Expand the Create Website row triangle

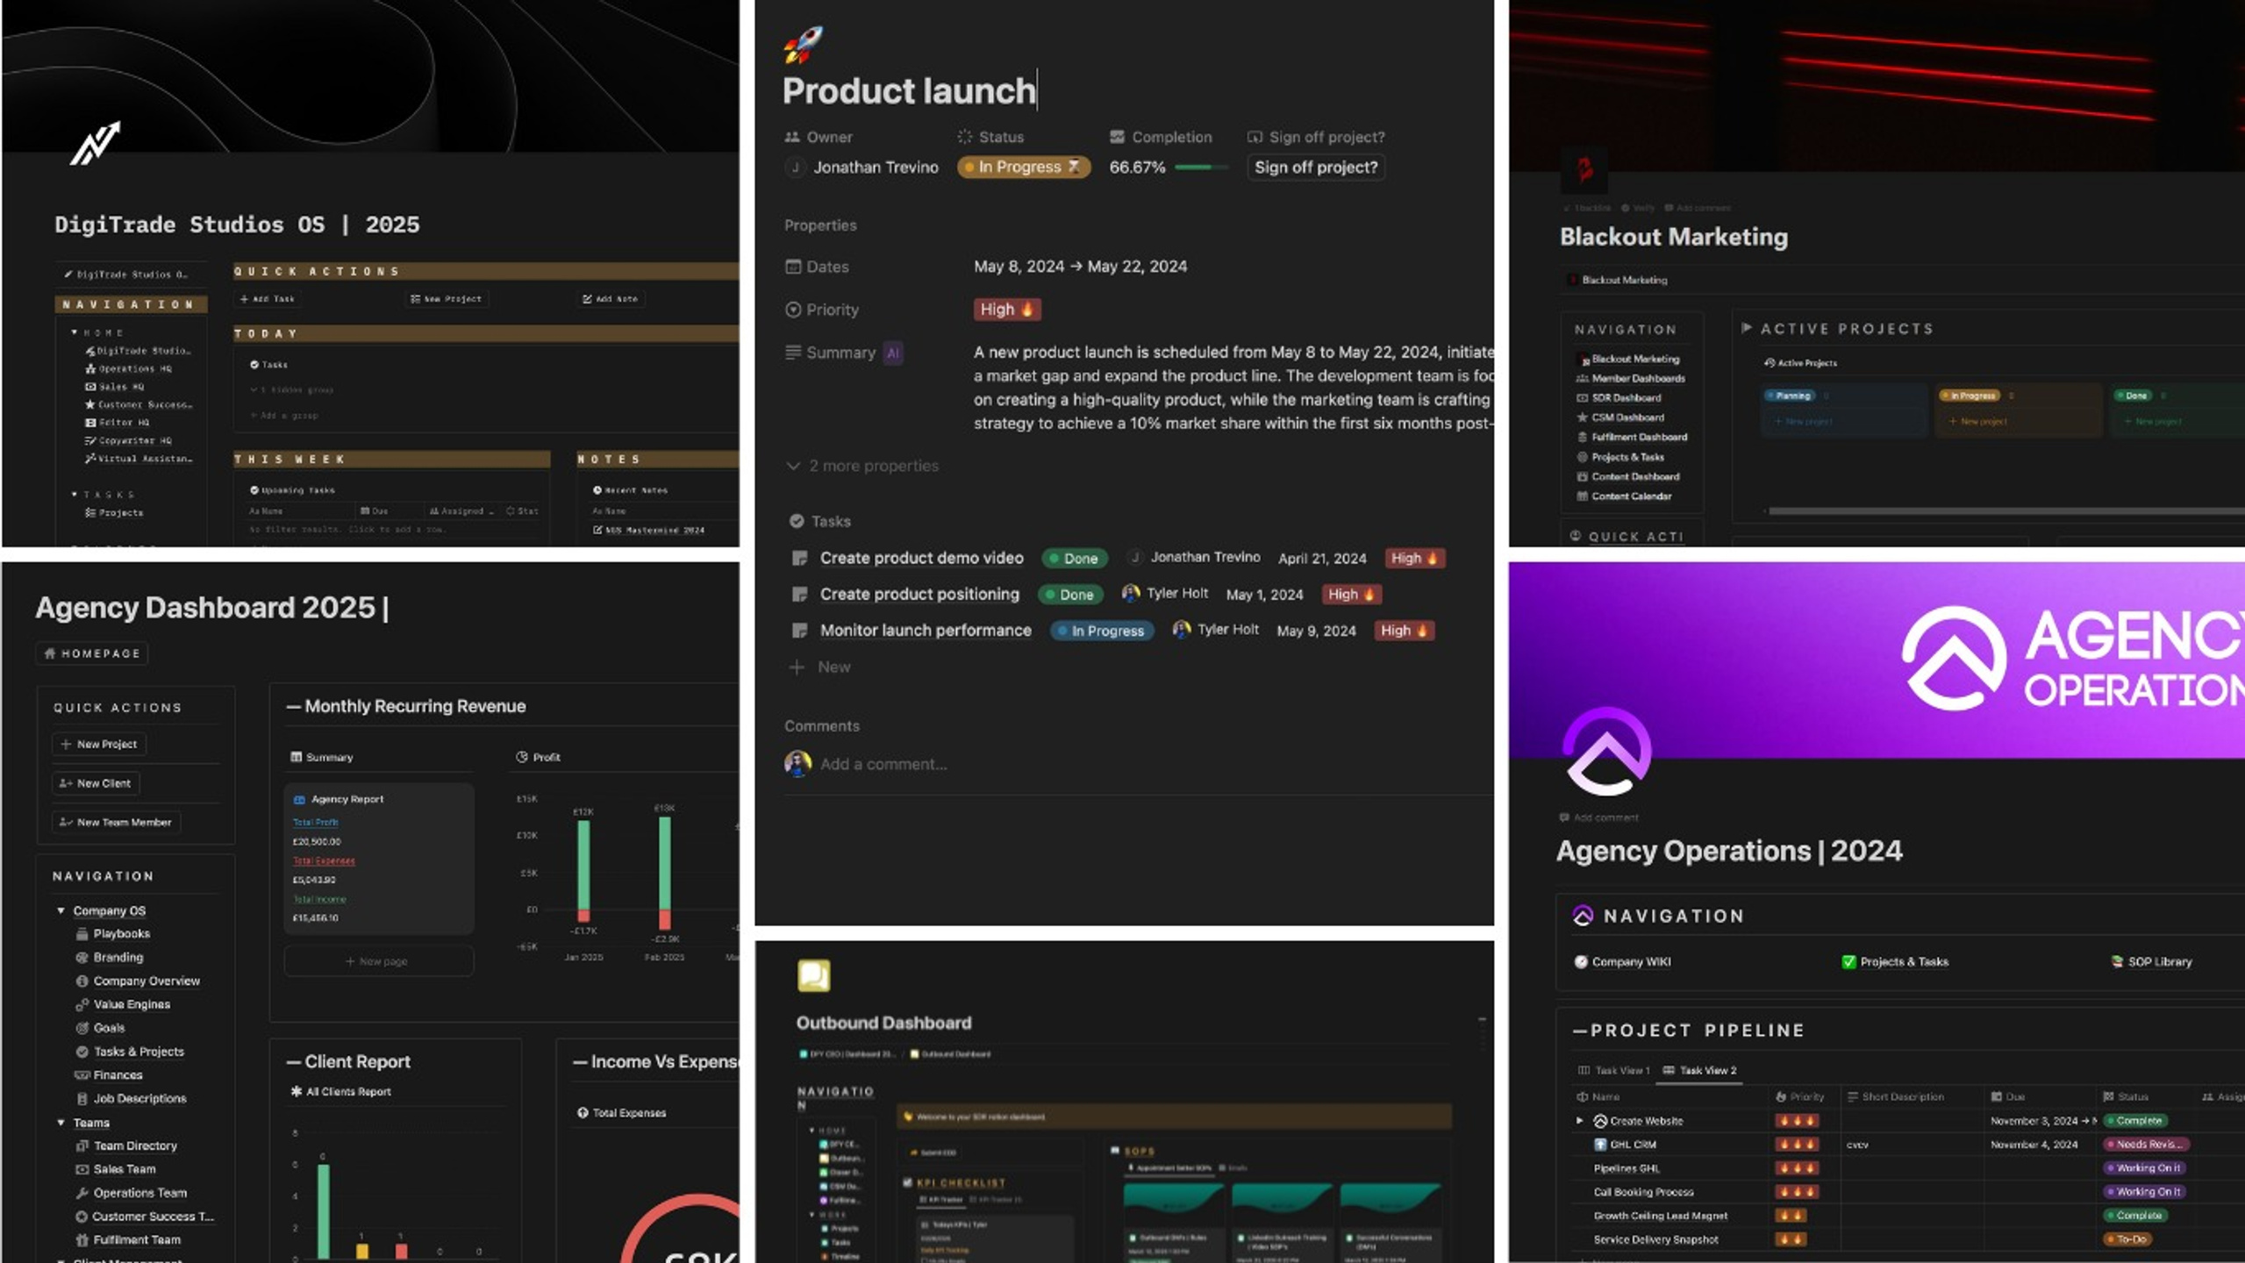1579,1120
